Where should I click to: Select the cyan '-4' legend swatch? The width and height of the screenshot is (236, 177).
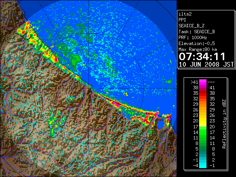coord(203,165)
